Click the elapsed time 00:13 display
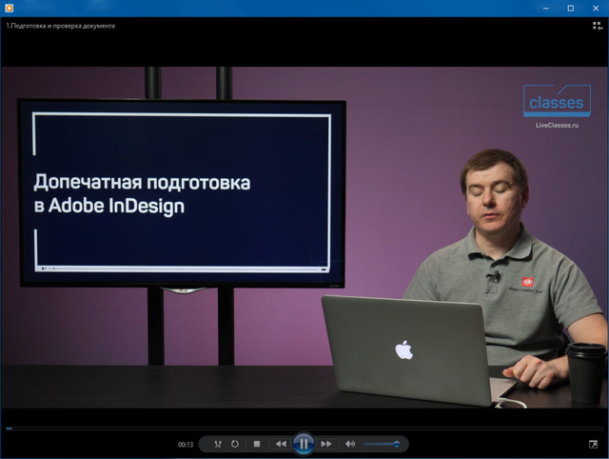The image size is (609, 459). pos(186,445)
